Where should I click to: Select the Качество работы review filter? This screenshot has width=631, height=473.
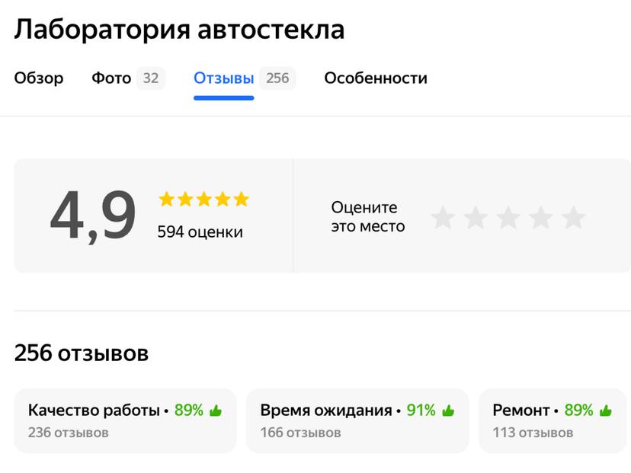pos(124,419)
